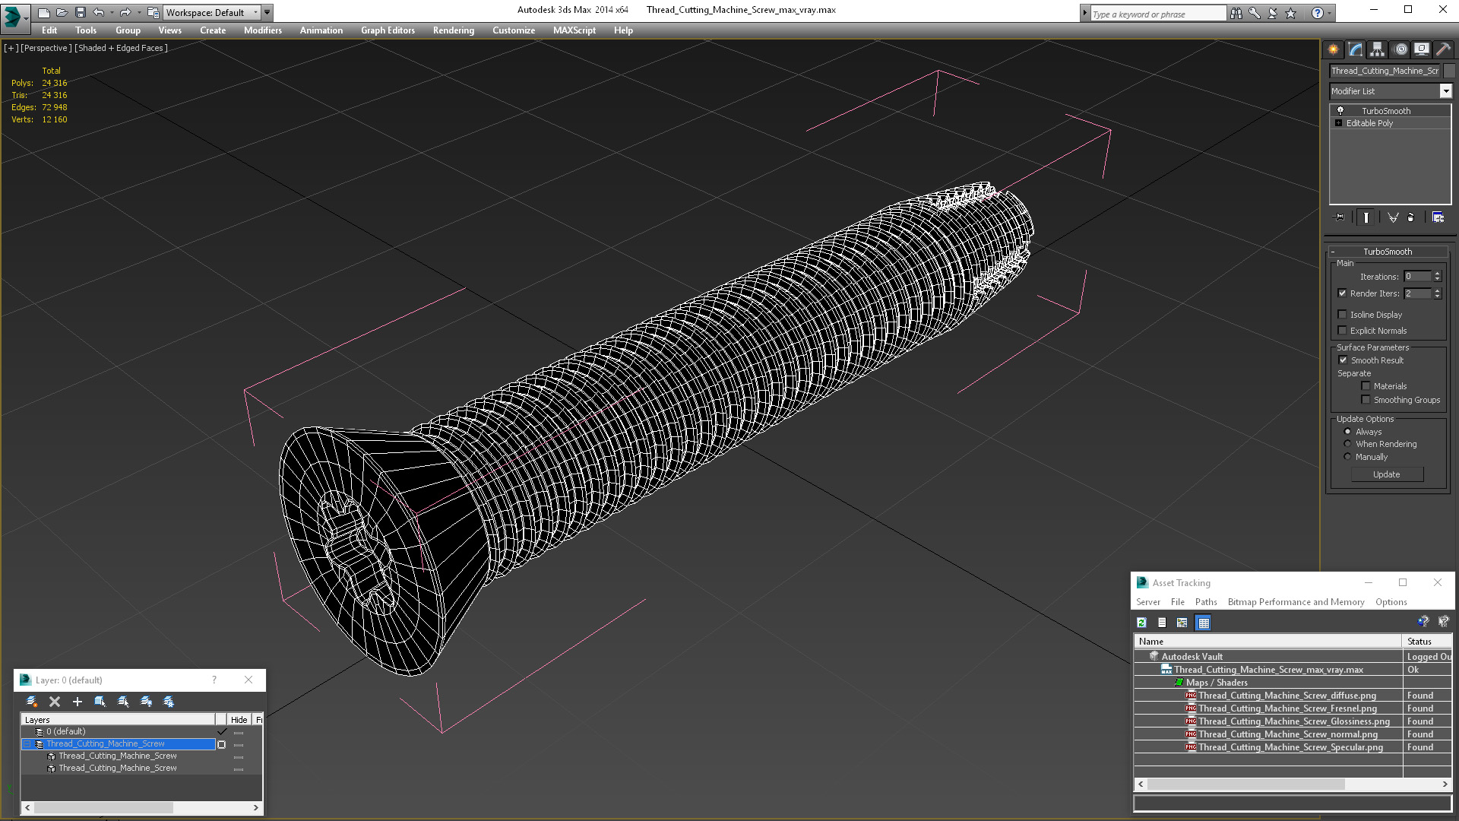
Task: Open the Hierarchy command panel tab
Action: 1377,49
